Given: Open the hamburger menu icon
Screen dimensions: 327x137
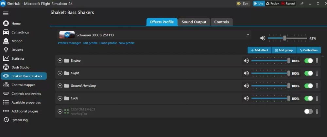Looking at the screenshot, I should pyautogui.click(x=6, y=13).
